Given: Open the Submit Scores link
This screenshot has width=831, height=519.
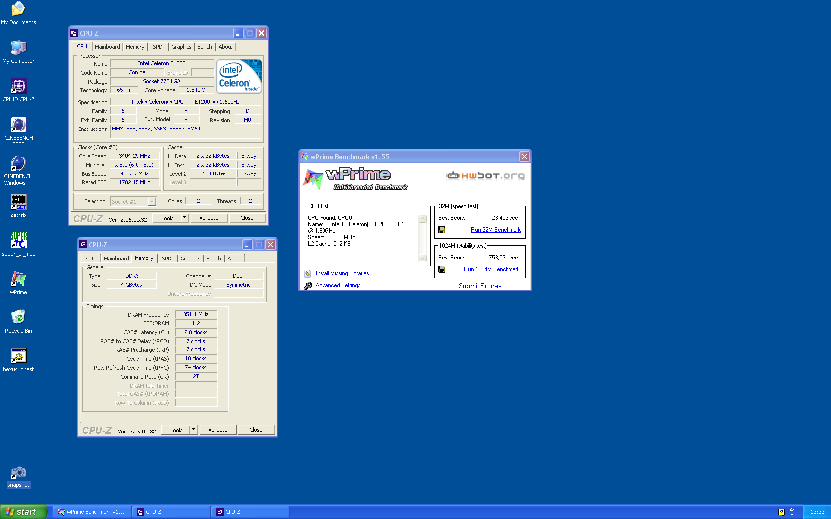Looking at the screenshot, I should 480,286.
